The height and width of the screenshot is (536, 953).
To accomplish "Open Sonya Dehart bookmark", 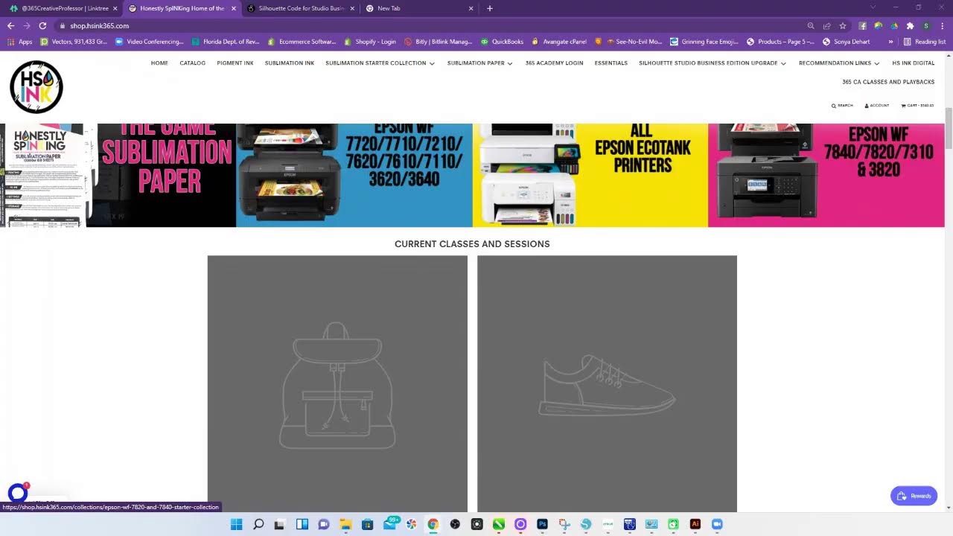I will (847, 42).
